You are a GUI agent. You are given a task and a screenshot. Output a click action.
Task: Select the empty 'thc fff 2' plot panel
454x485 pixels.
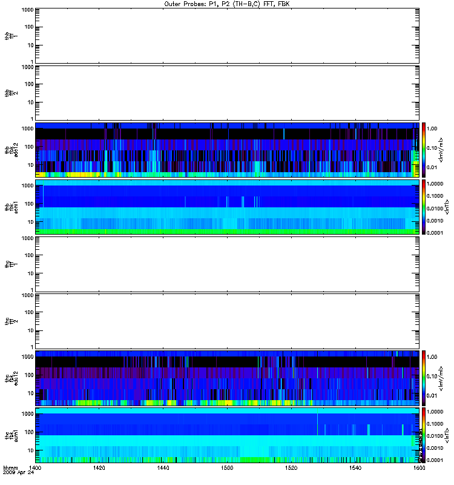(x=227, y=321)
